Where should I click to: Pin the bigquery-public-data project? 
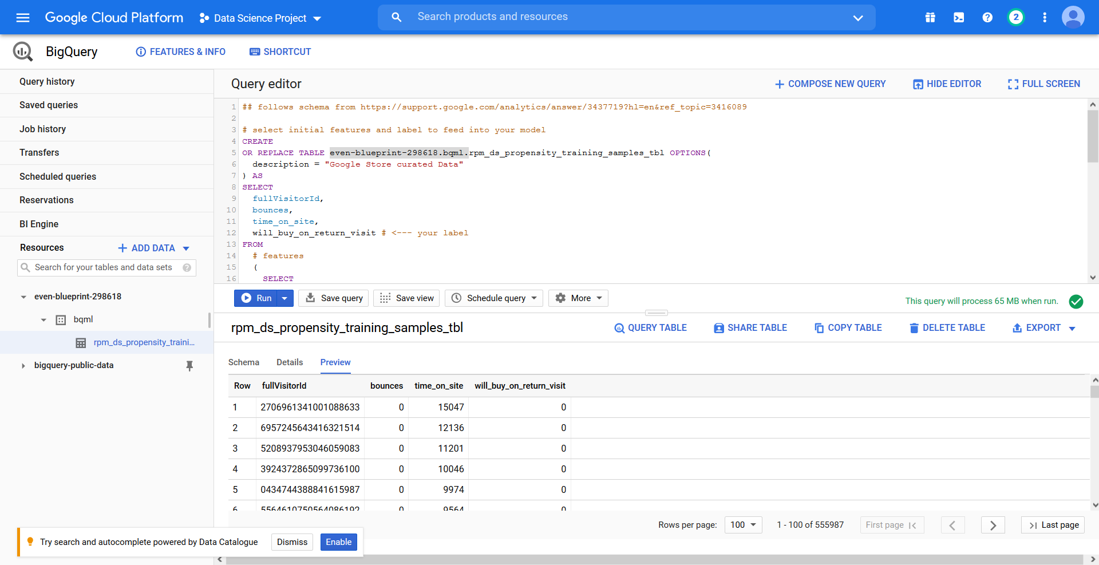(x=189, y=365)
